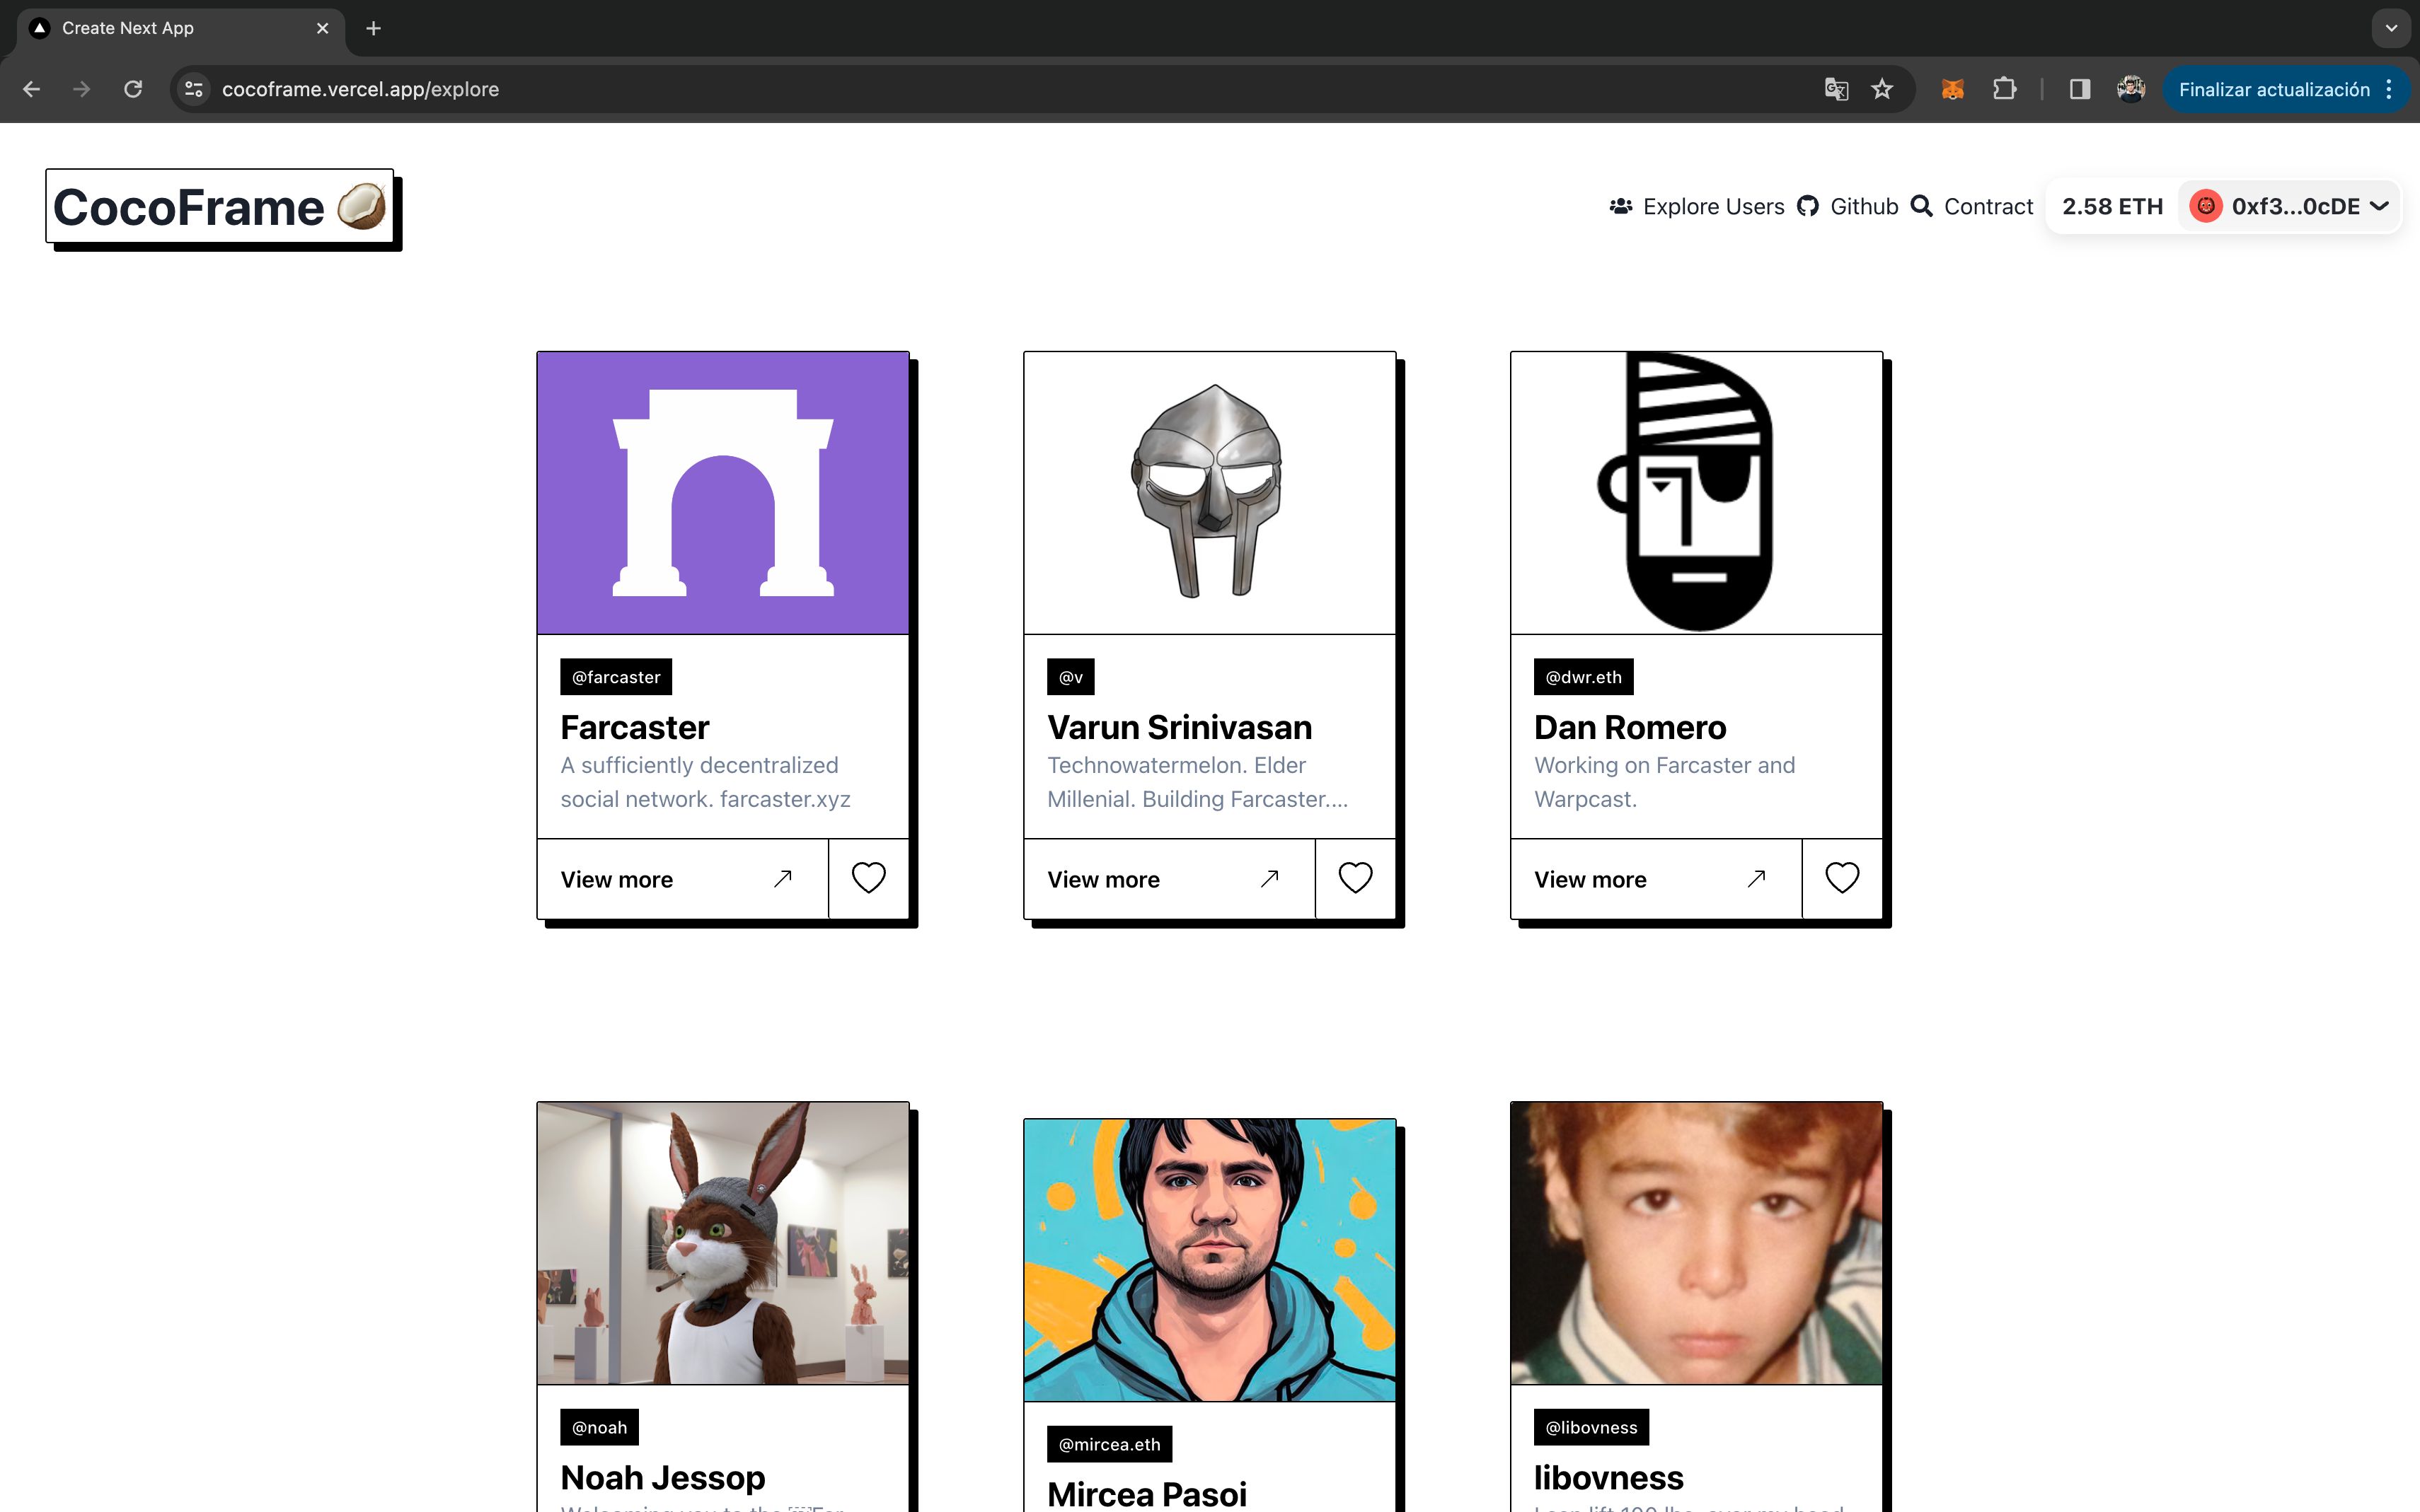Viewport: 2420px width, 1512px height.
Task: Click the Varun Srinivasan name heading
Action: [x=1180, y=727]
